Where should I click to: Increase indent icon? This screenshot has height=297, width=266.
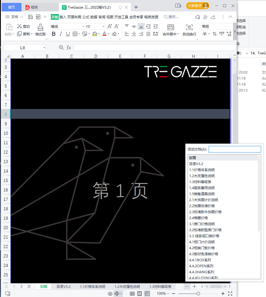[156, 26]
